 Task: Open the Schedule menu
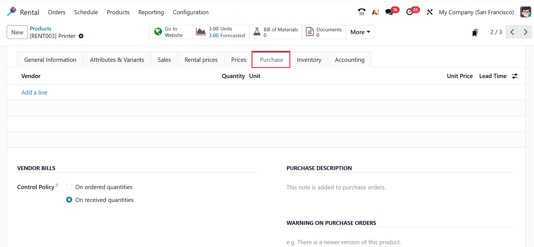pos(86,12)
